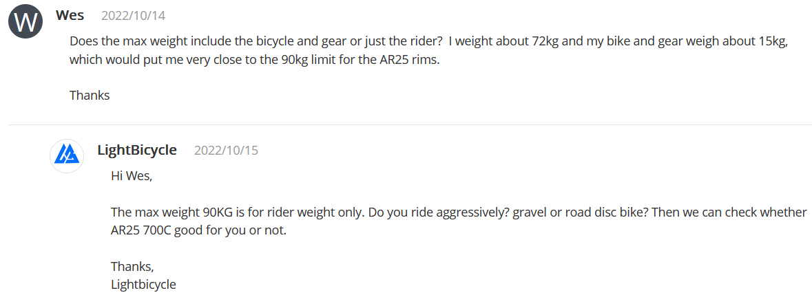Viewport: 812px width, 295px height.
Task: Click the 2022/10/14 comment date
Action: 133,15
